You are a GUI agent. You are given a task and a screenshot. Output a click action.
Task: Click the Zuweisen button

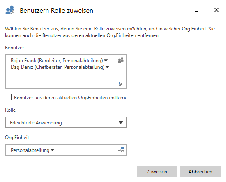pyautogui.click(x=157, y=171)
